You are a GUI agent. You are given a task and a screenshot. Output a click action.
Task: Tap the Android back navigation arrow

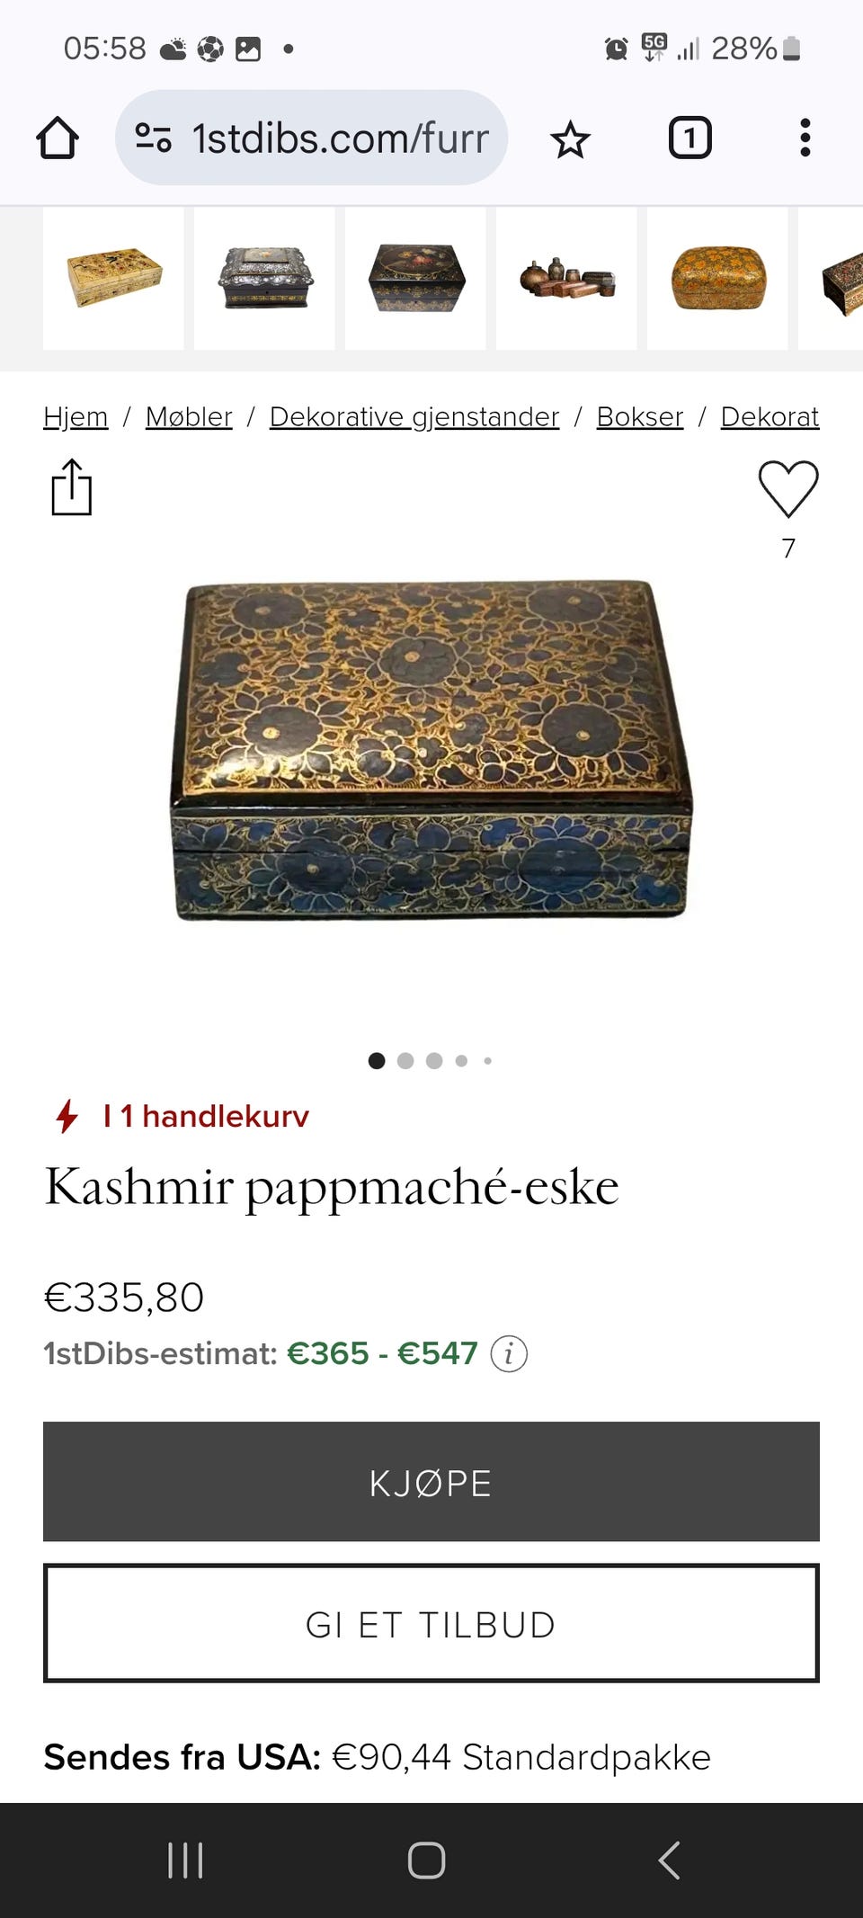click(x=669, y=1860)
